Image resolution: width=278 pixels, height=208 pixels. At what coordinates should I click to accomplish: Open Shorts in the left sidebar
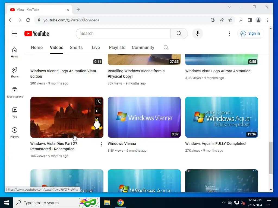[x=15, y=73]
